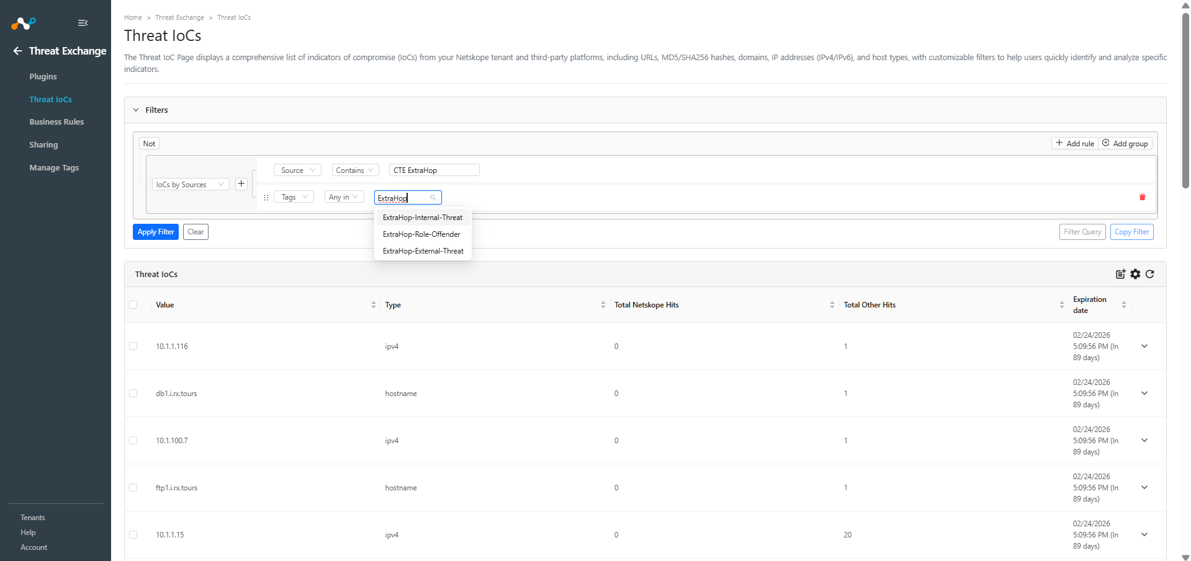Select ExtraHop-Internal-Threat from the tag suggestions

pos(423,218)
